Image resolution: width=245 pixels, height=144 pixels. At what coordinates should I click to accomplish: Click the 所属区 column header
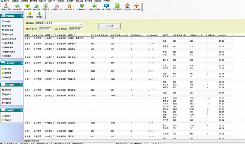28,35
